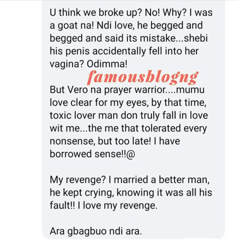Click the phrase 'nonsense, but too late!'

coord(100,141)
